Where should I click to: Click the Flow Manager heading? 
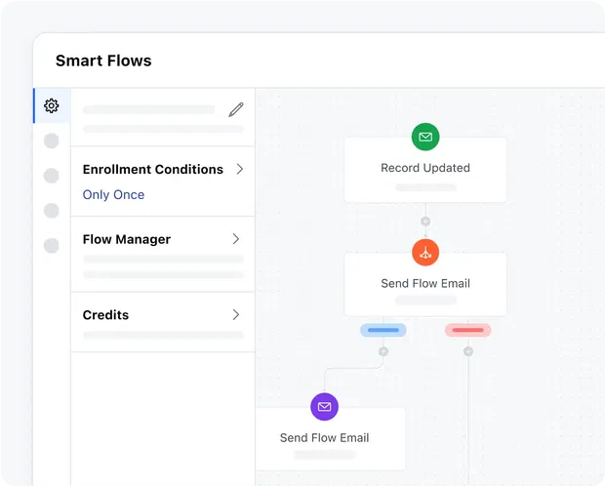127,239
